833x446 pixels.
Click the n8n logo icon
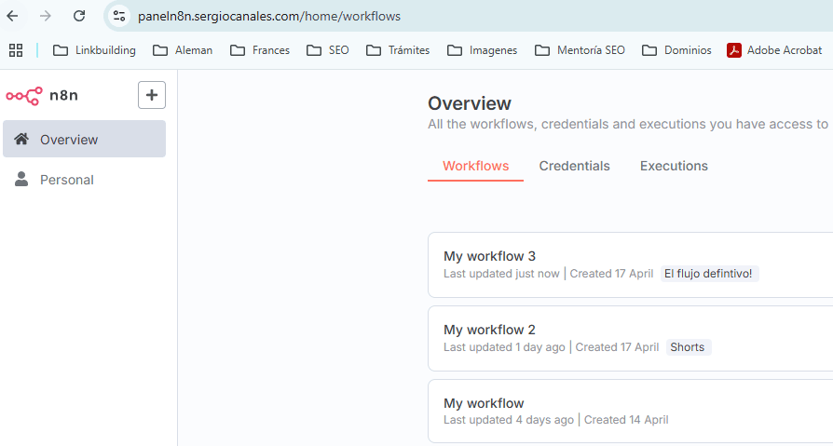[x=24, y=95]
